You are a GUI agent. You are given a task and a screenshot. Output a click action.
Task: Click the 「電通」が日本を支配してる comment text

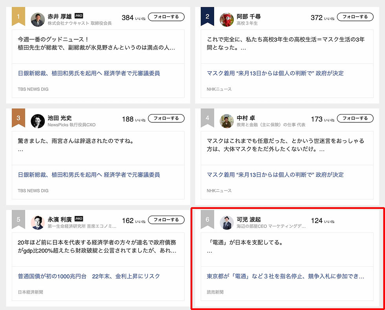click(245, 242)
